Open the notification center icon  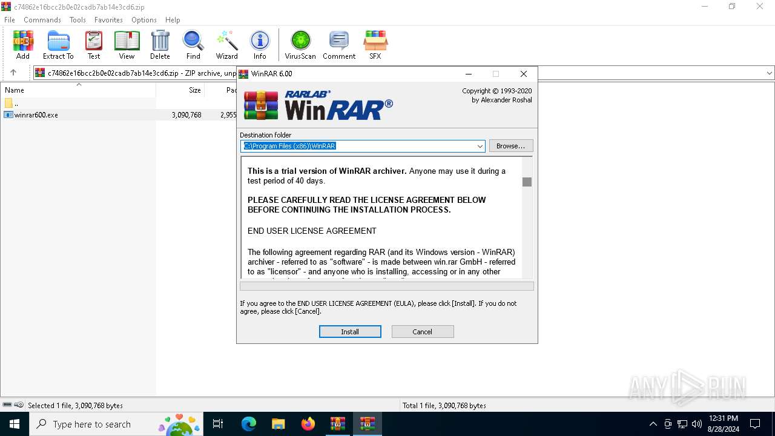[x=755, y=424]
